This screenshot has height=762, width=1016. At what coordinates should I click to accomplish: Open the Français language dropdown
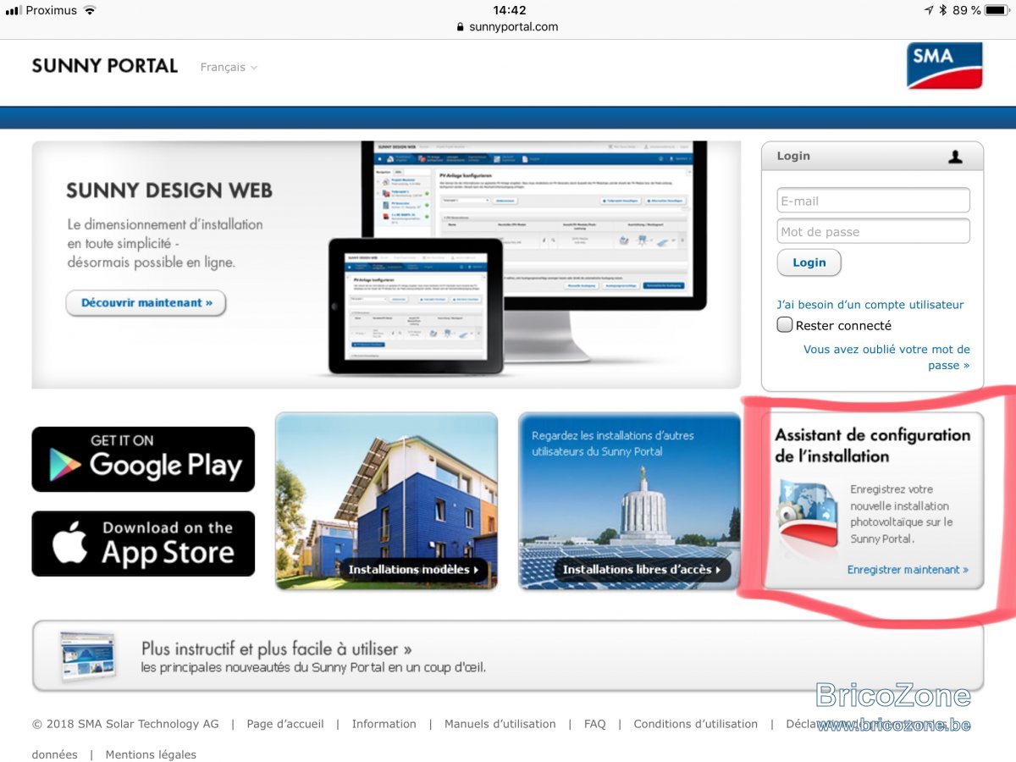click(x=229, y=67)
